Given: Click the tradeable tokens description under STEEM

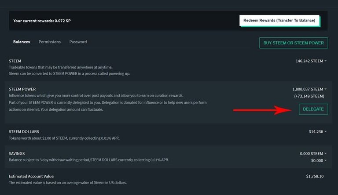Looking at the screenshot, I should [61, 67].
